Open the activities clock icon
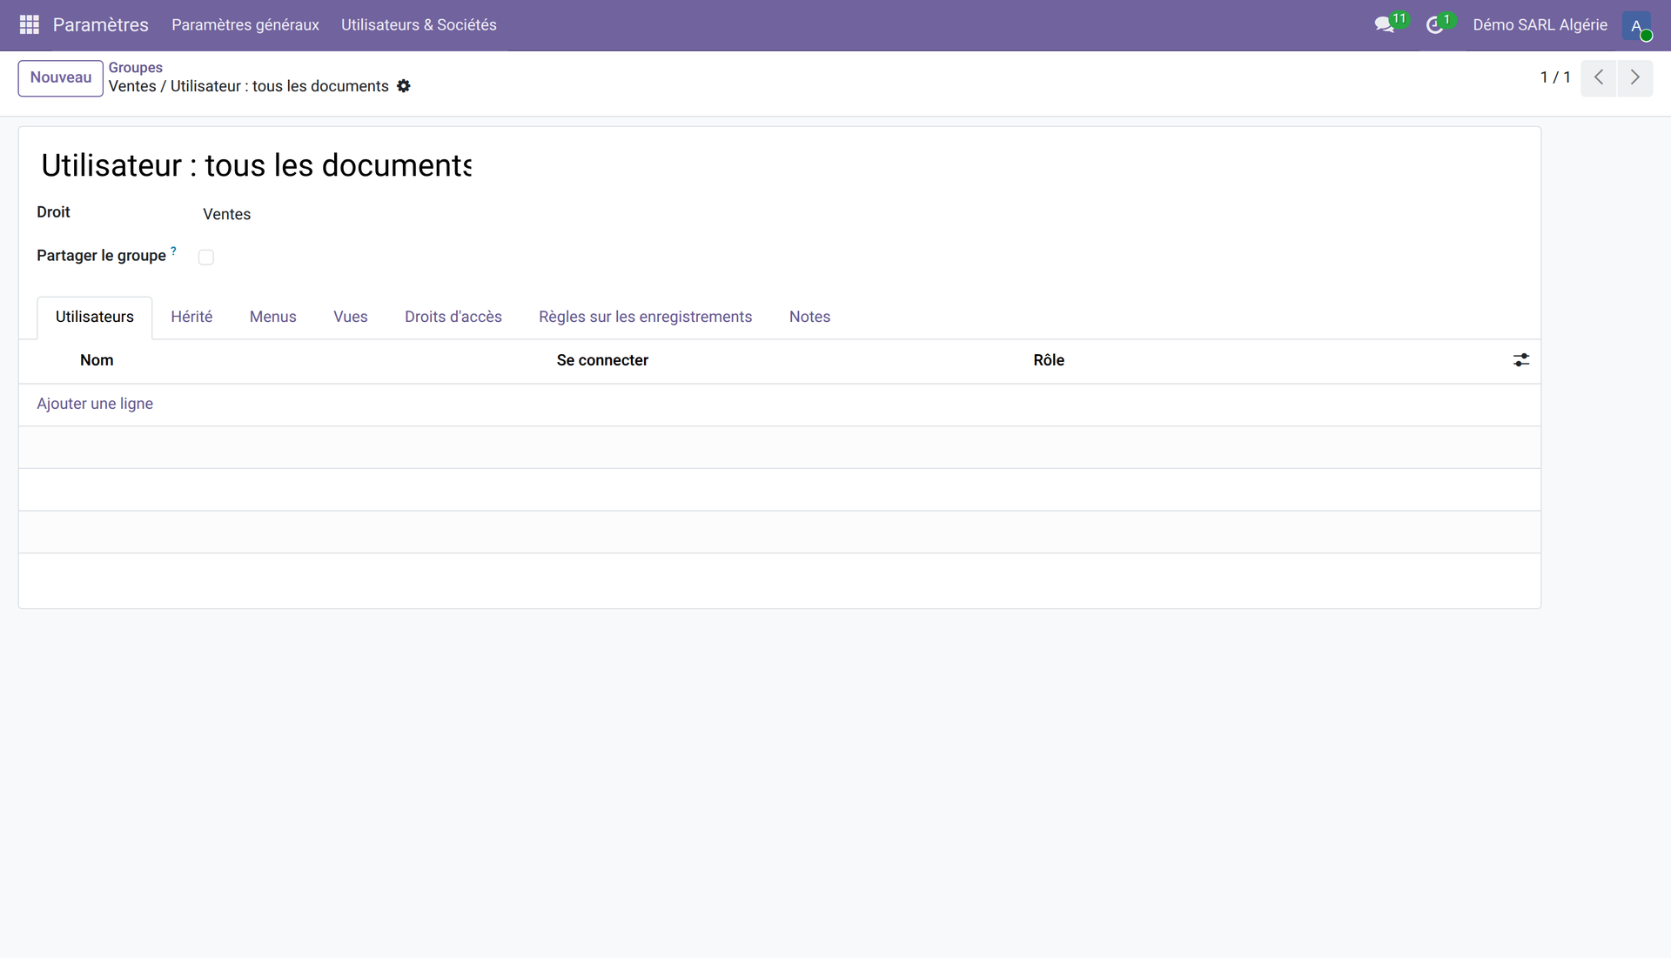This screenshot has width=1671, height=958. point(1435,24)
